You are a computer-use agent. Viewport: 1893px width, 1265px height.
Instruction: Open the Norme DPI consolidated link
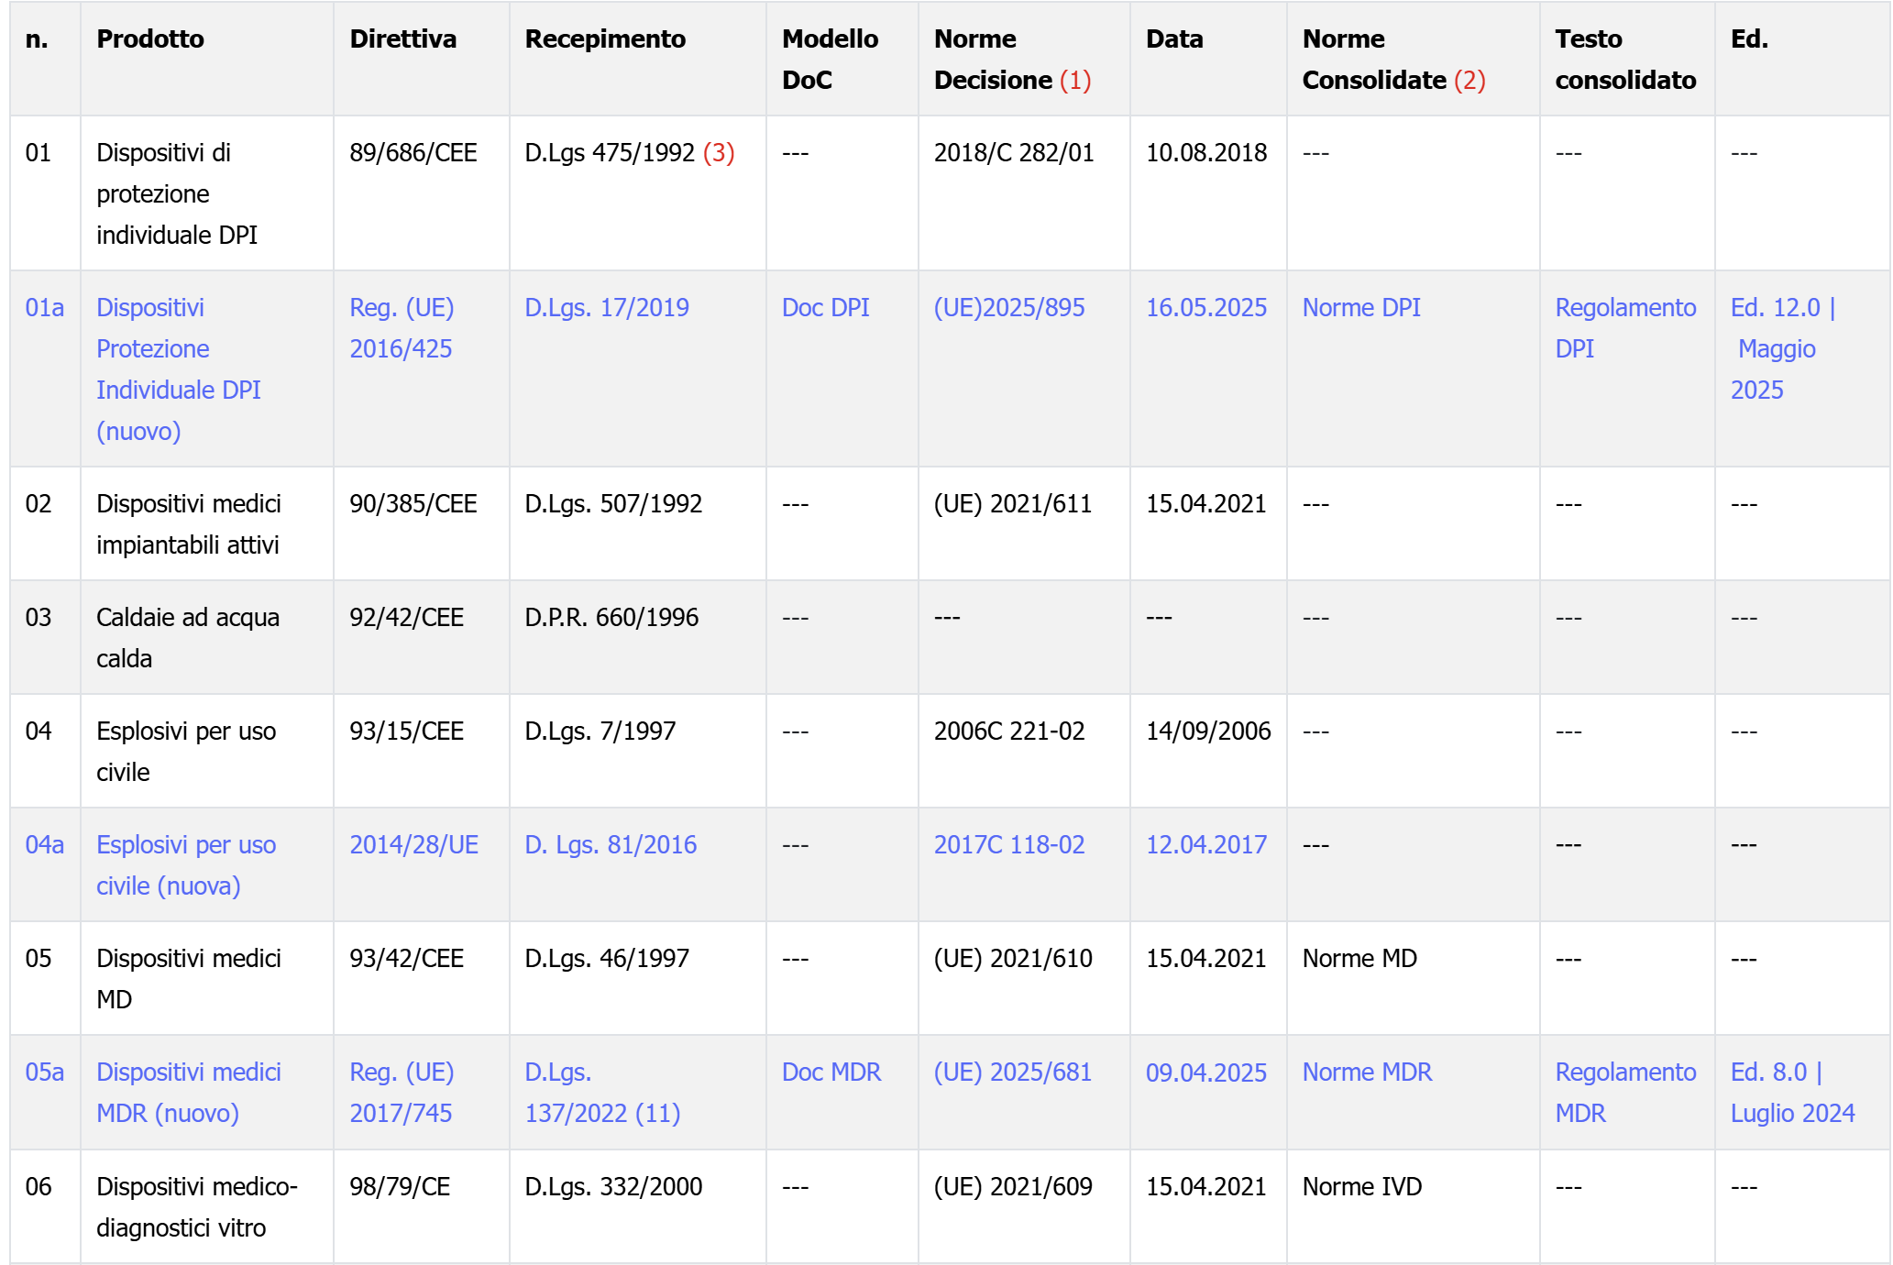click(1361, 308)
